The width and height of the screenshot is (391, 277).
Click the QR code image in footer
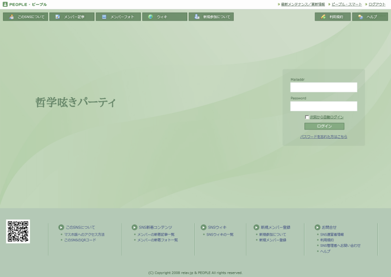[x=18, y=231]
